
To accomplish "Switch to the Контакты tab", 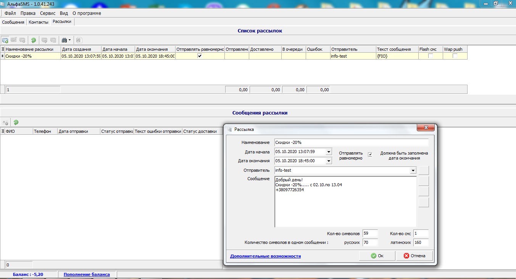I will tap(39, 22).
